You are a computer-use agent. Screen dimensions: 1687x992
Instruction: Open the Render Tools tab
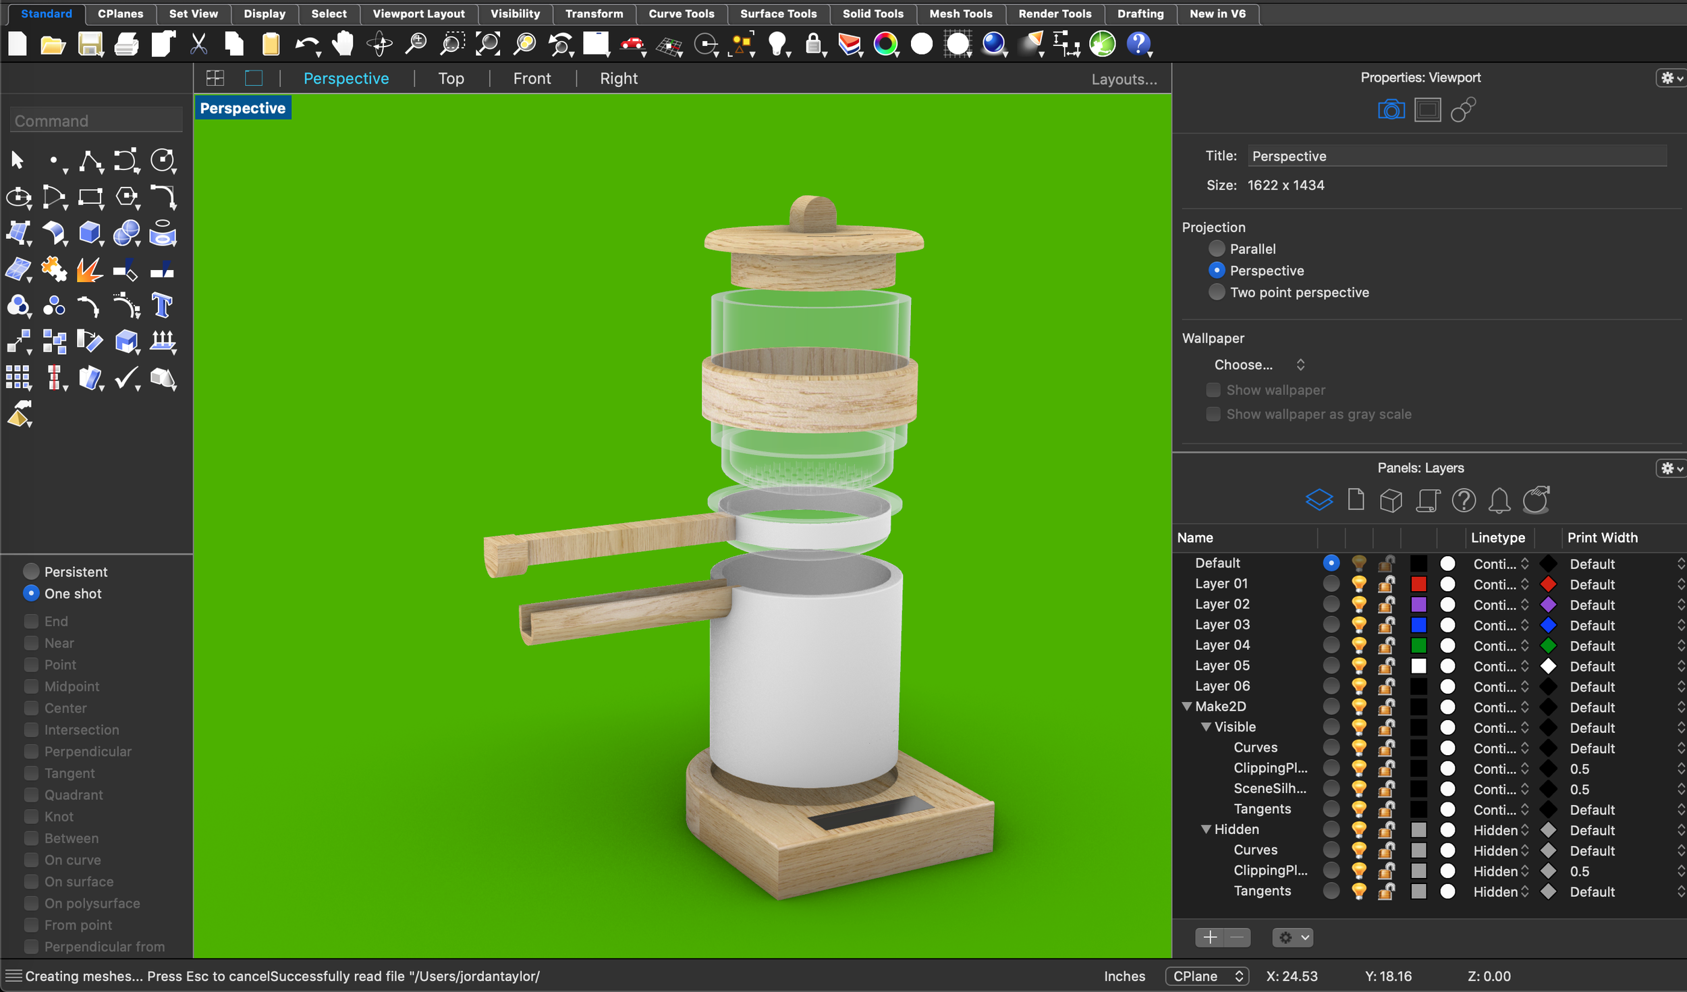1055,13
